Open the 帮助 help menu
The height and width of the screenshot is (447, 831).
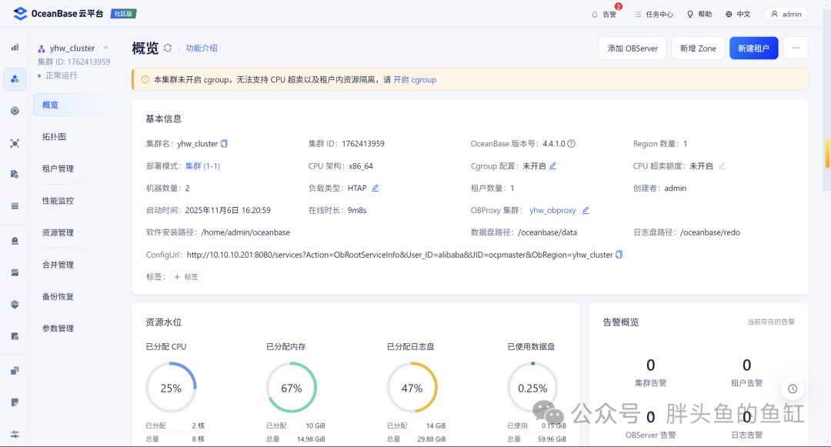(699, 15)
